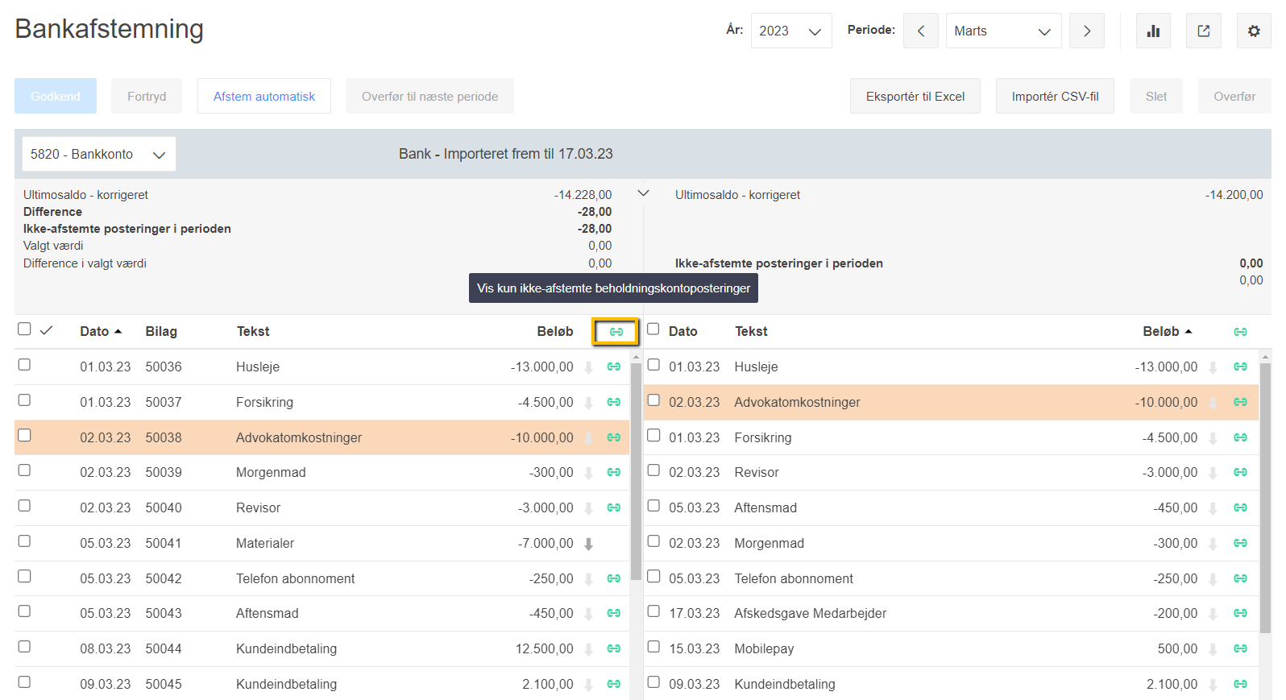1286x700 pixels.
Task: Toggle unreconciled-only link filter in left header
Action: (616, 332)
